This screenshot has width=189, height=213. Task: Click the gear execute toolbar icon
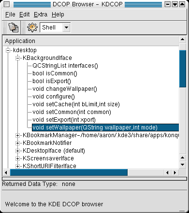click(32, 28)
